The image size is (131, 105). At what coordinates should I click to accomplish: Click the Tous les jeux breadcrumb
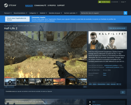coord(8,26)
